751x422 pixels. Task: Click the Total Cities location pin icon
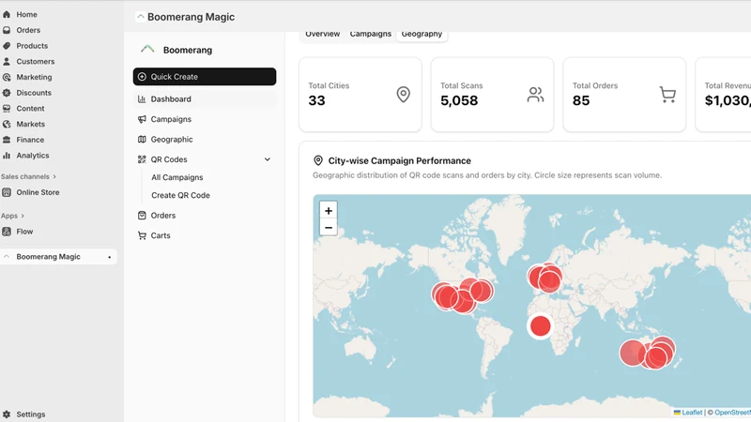(404, 95)
